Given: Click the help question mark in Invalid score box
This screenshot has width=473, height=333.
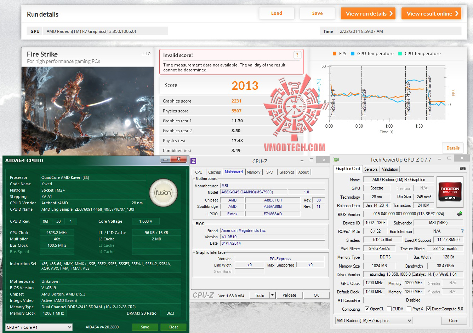Looking at the screenshot, I should point(297,55).
